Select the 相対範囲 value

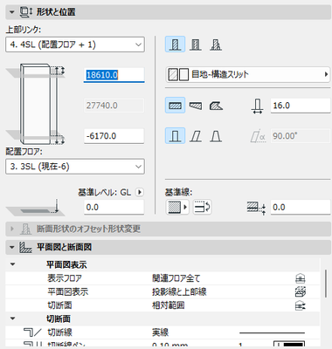(168, 305)
